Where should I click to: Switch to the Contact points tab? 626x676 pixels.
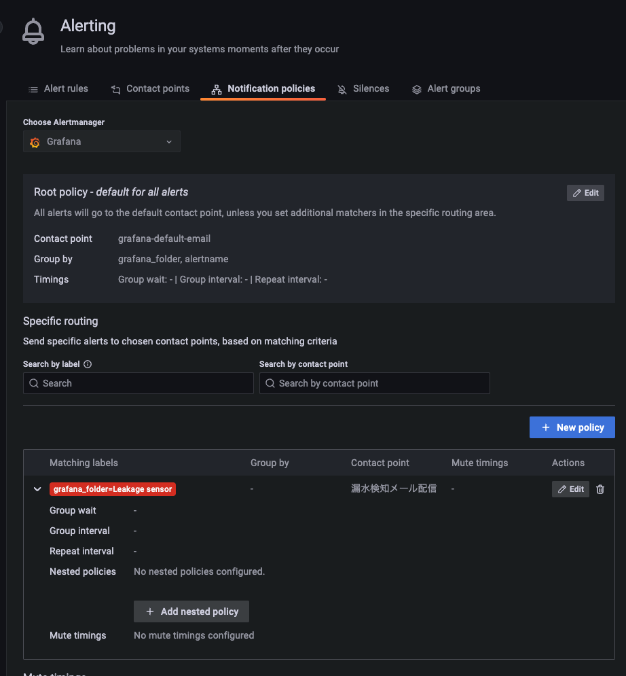150,88
